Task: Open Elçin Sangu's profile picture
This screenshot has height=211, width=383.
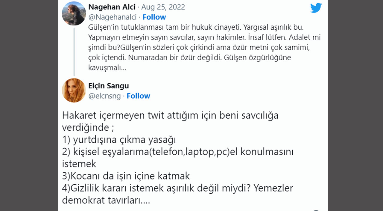Action: click(74, 91)
